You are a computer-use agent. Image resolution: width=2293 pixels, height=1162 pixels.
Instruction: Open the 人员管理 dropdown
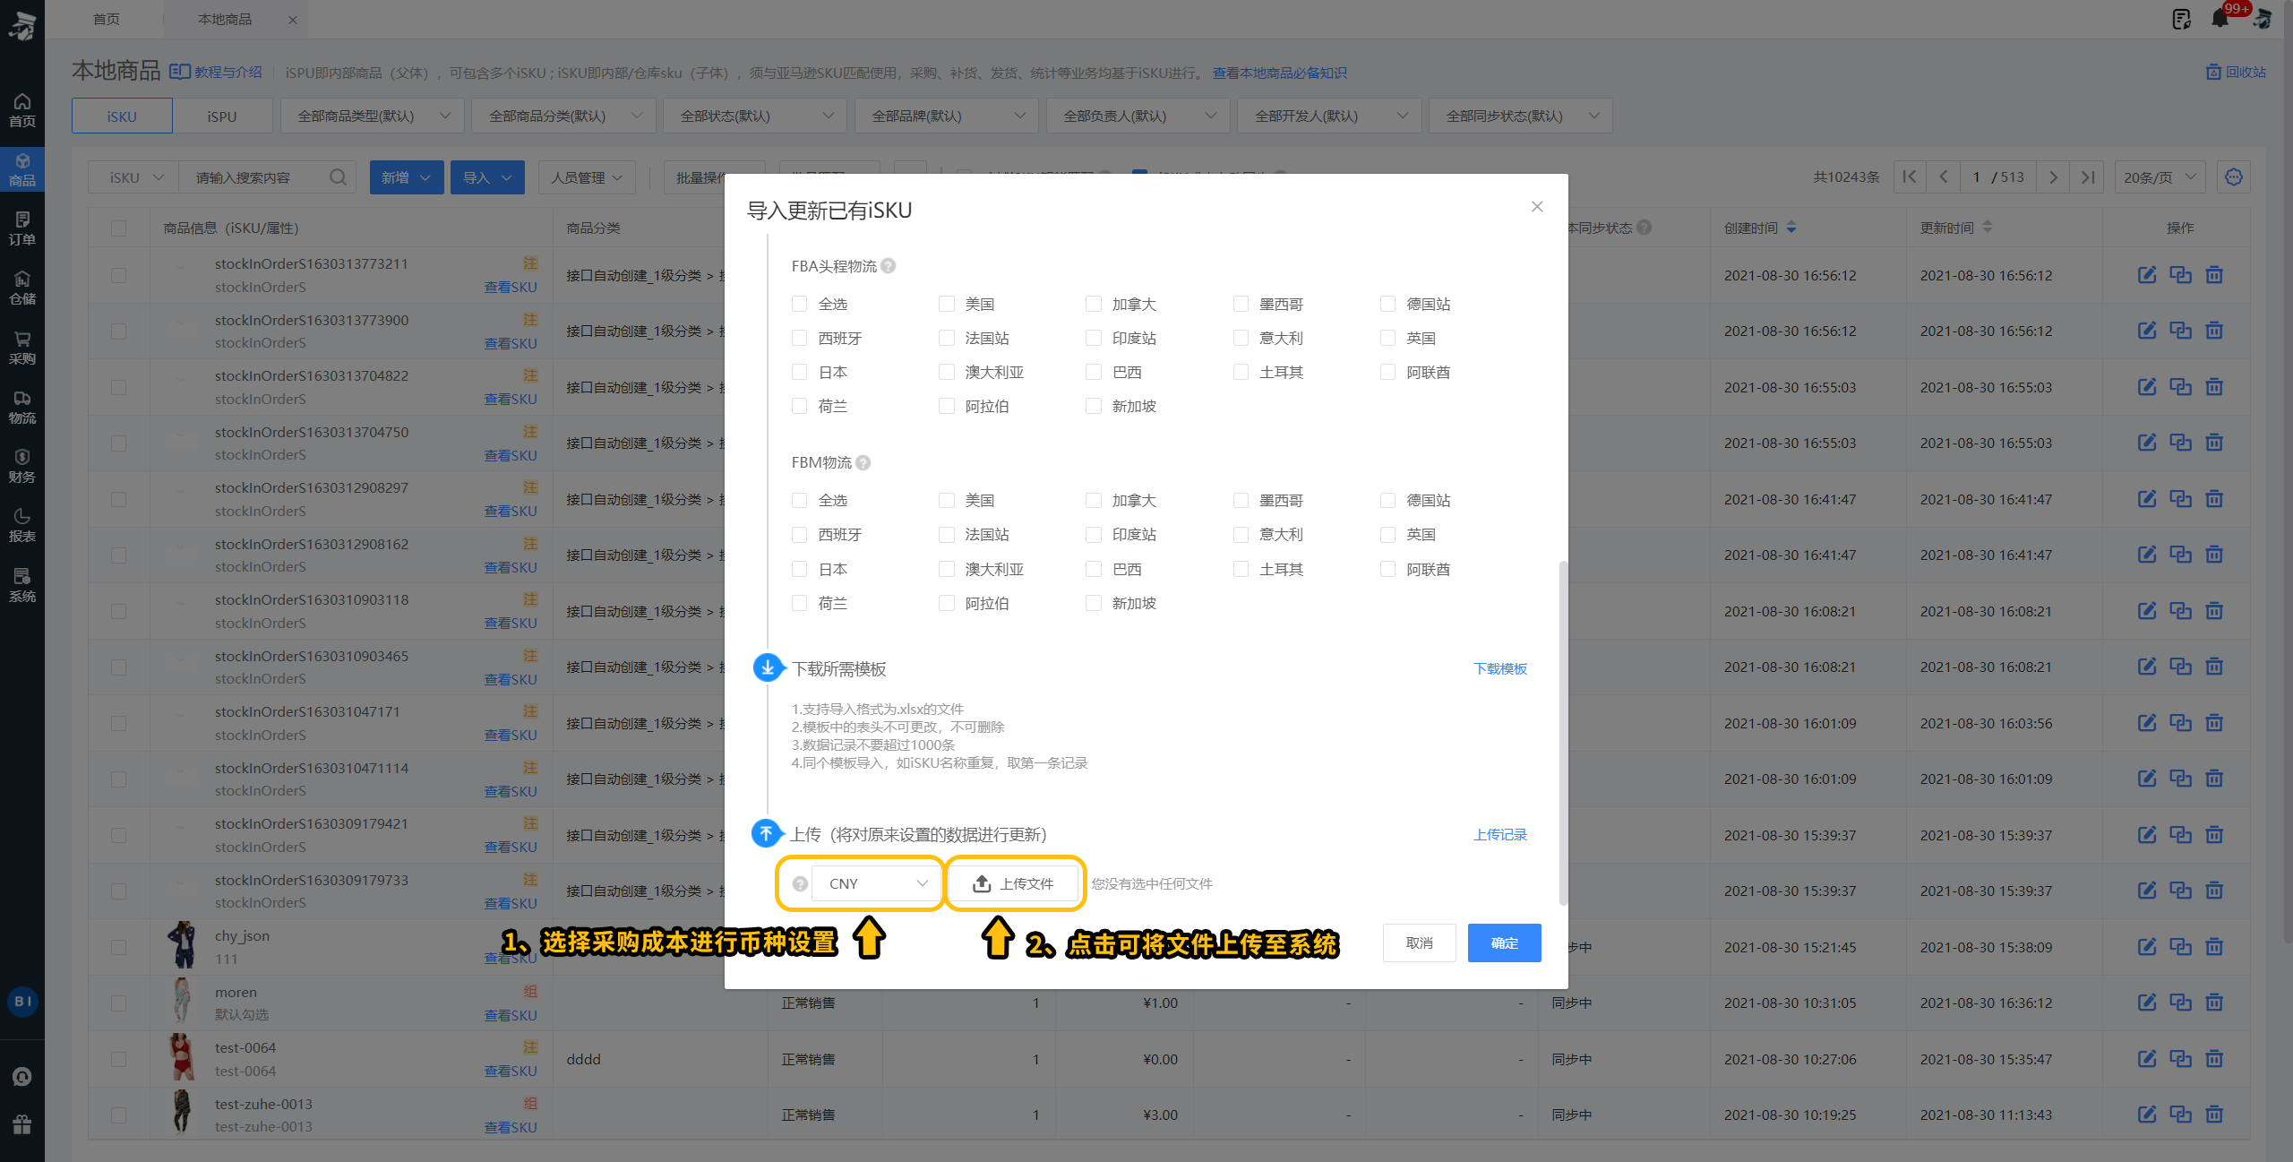point(588,177)
